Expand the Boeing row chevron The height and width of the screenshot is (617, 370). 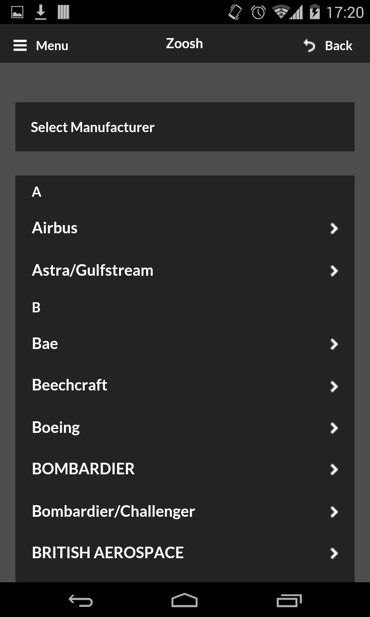[x=334, y=428]
